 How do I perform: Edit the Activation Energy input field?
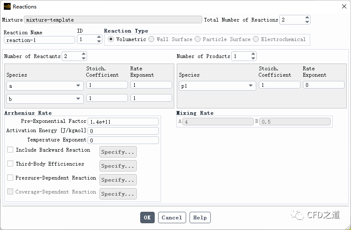click(x=123, y=131)
